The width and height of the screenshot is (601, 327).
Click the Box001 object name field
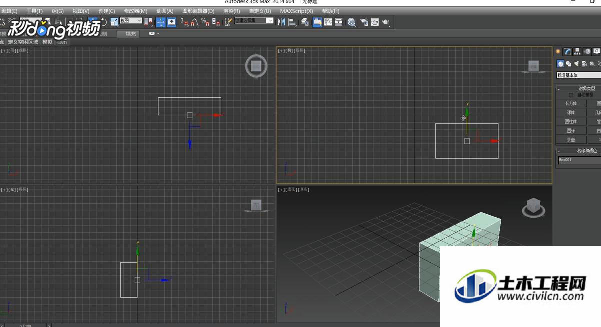coord(579,160)
